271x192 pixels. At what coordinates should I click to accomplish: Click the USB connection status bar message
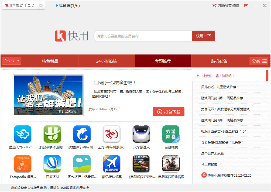point(50,188)
